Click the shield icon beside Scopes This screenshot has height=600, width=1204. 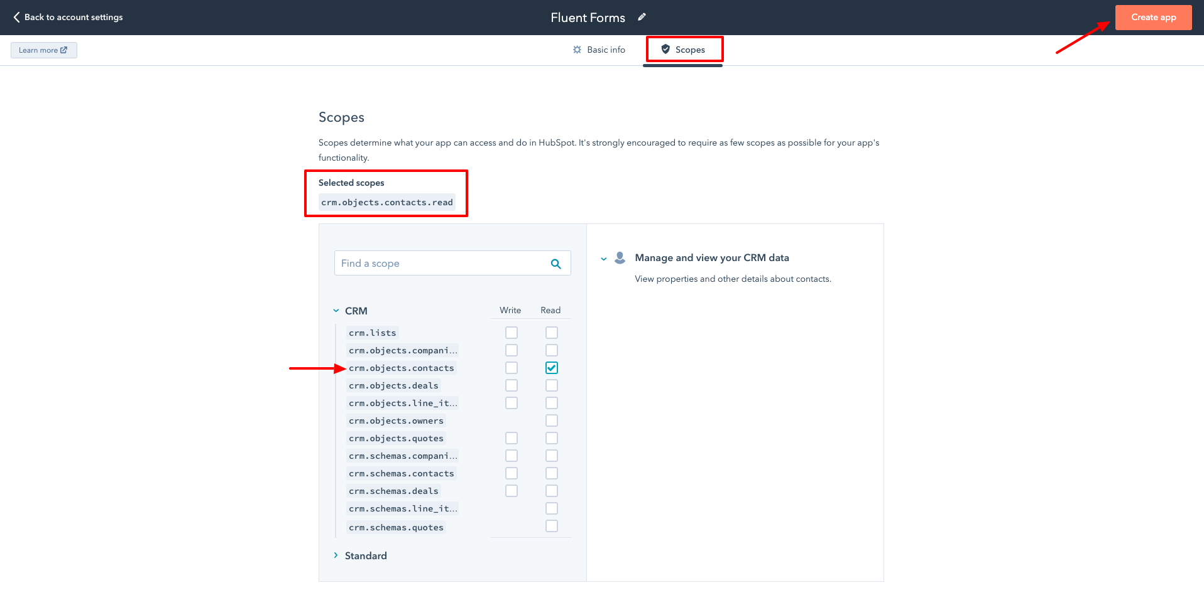point(665,49)
